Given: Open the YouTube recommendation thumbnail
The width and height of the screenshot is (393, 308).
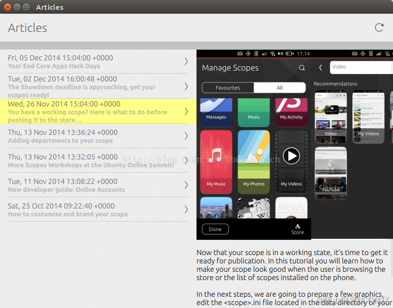Looking at the screenshot, I should pos(331,173).
